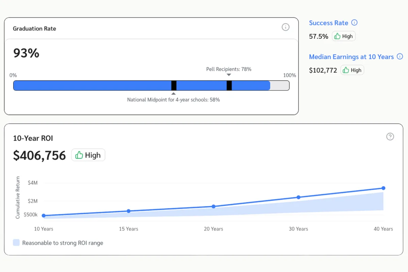Click the $2M y-axis label

pos(33,201)
